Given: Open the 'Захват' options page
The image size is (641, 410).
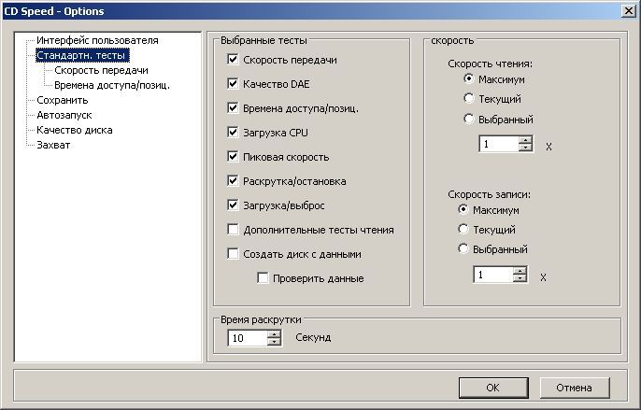Looking at the screenshot, I should coord(52,145).
